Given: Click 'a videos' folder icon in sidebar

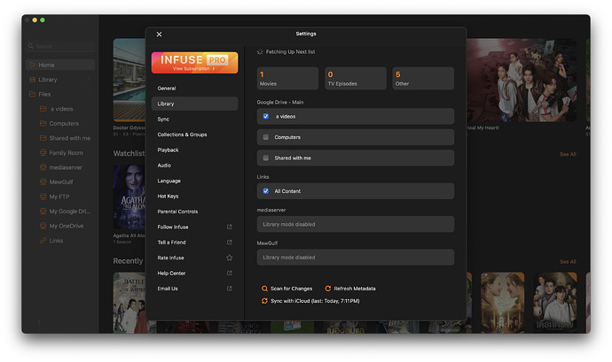Looking at the screenshot, I should (43, 109).
